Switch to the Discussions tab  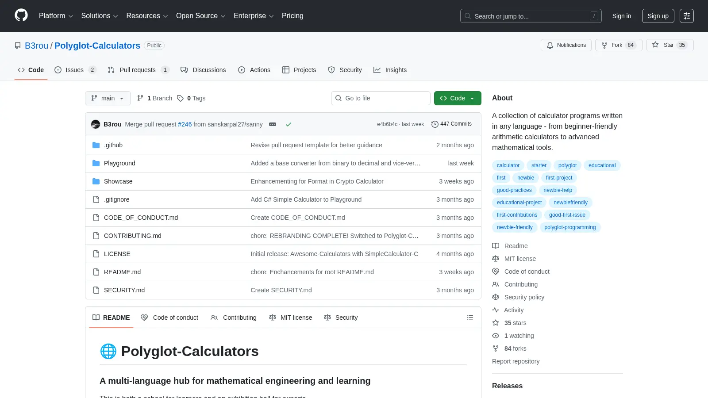pos(203,70)
